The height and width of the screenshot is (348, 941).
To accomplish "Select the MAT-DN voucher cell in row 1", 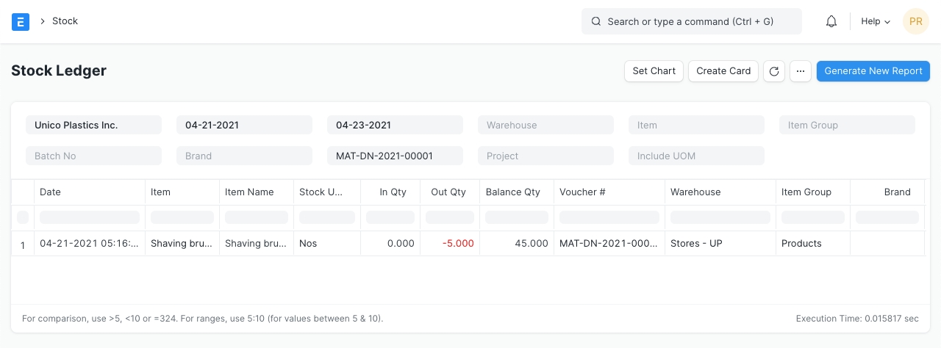I will 609,243.
